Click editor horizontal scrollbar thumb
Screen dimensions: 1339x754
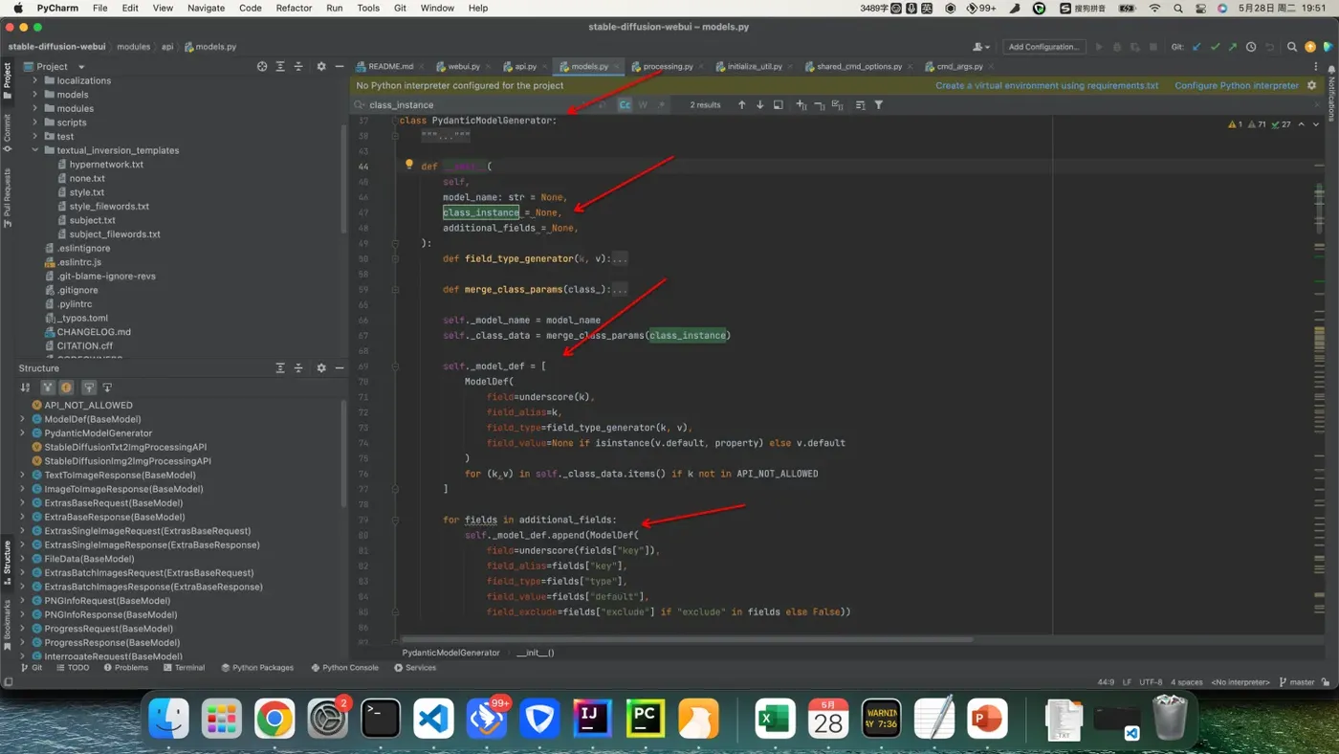[687, 639]
